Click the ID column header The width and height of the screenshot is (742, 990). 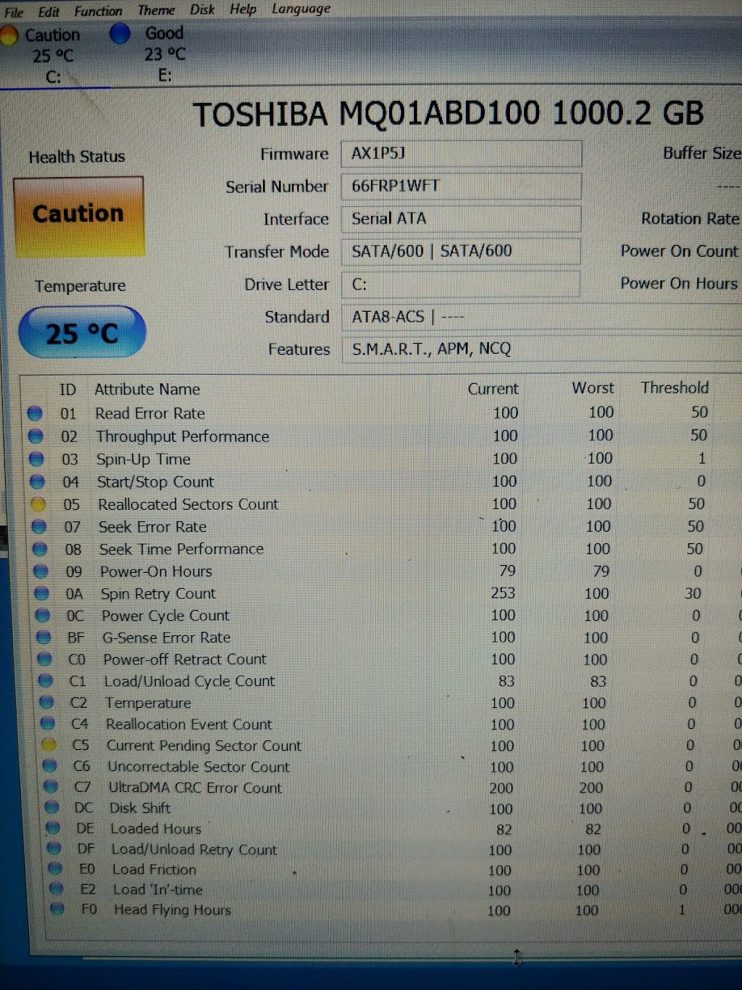click(x=67, y=389)
